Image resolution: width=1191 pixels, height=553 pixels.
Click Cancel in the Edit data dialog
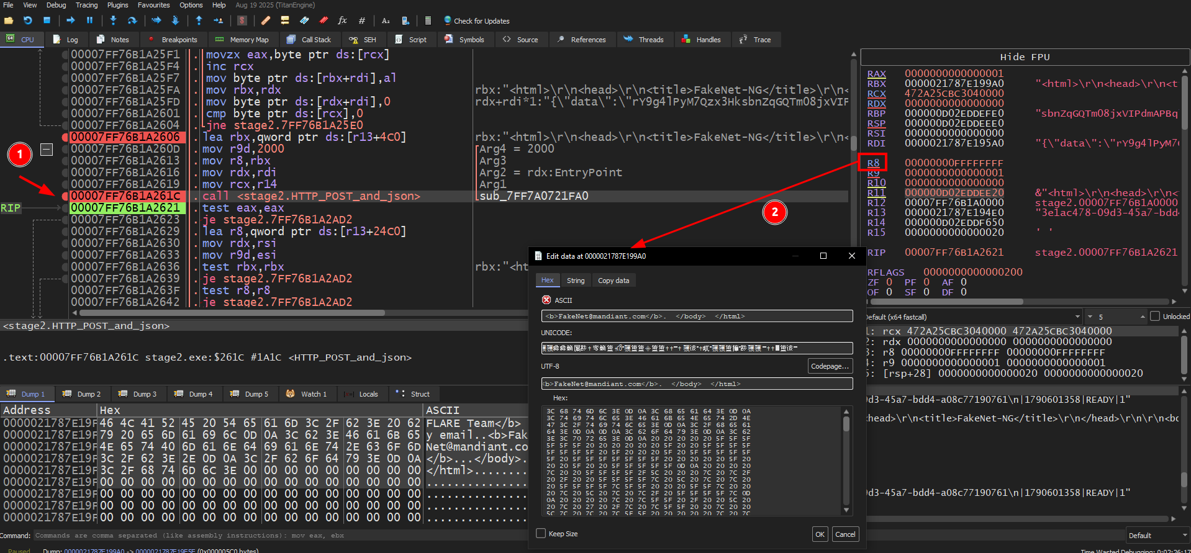(845, 534)
